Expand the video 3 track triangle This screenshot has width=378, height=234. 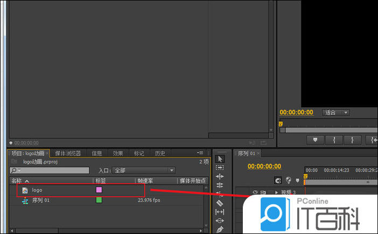pyautogui.click(x=276, y=192)
